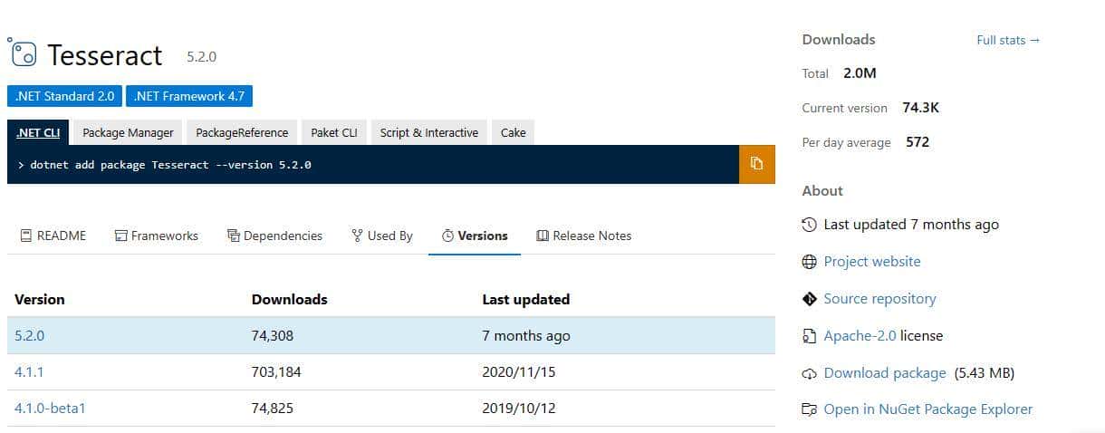Click the Per day average 572 value

click(918, 142)
